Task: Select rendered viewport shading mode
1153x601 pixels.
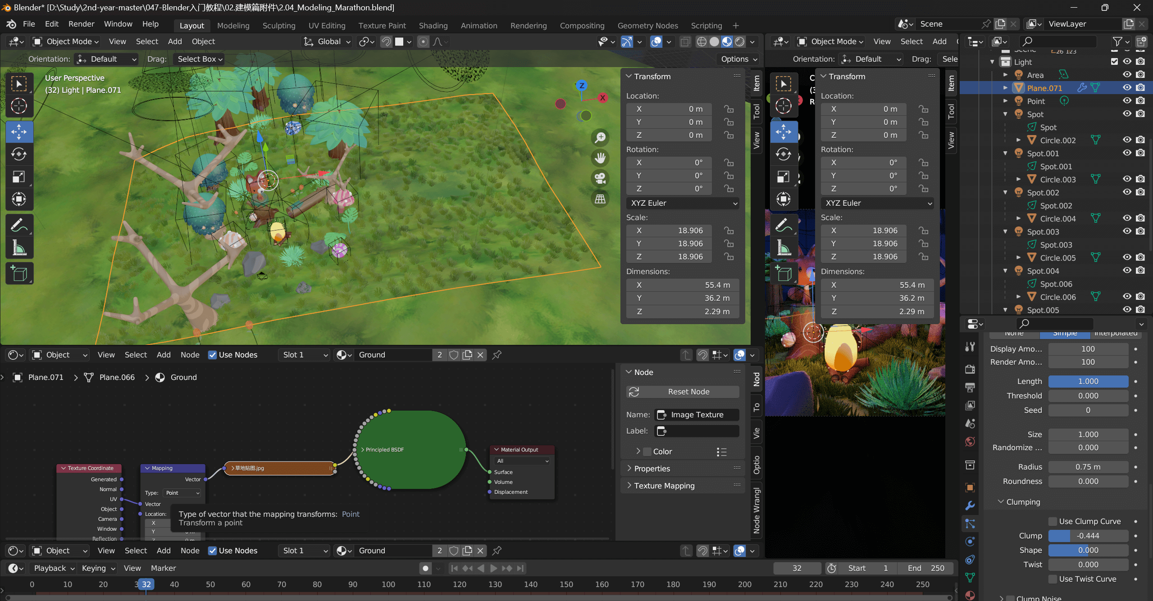Action: pyautogui.click(x=739, y=42)
